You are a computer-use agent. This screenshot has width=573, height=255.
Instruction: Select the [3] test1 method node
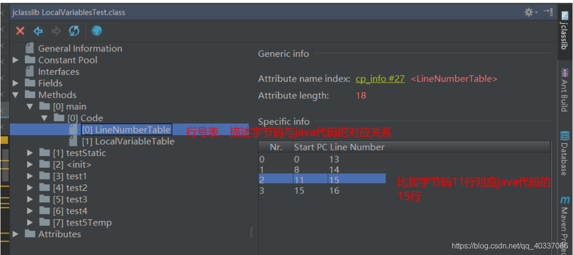(x=70, y=176)
